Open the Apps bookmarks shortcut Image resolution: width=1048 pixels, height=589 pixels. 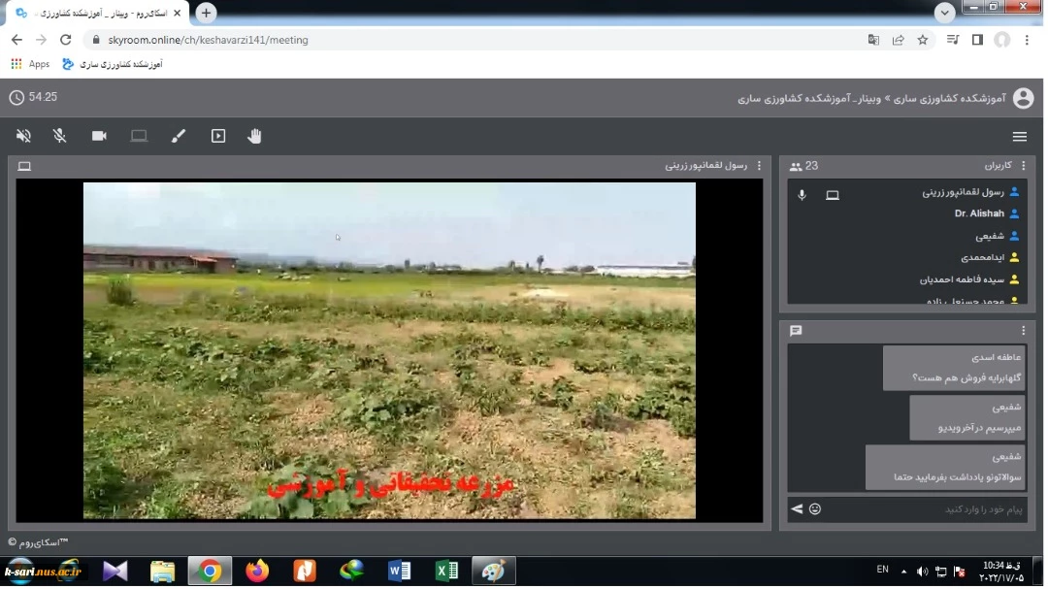30,64
